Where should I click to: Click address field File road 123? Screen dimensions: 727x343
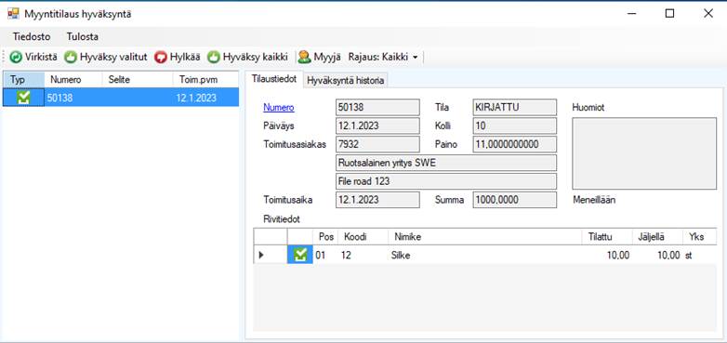click(x=446, y=181)
